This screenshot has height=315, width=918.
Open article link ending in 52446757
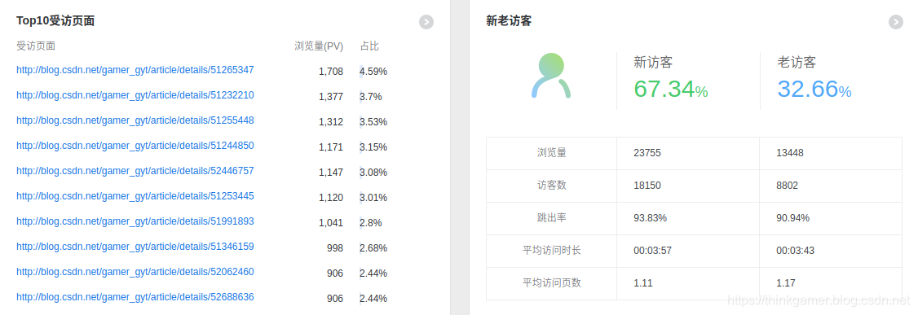click(135, 171)
